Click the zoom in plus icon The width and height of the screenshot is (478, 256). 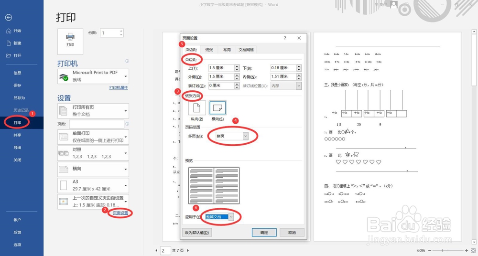pyautogui.click(x=467, y=251)
